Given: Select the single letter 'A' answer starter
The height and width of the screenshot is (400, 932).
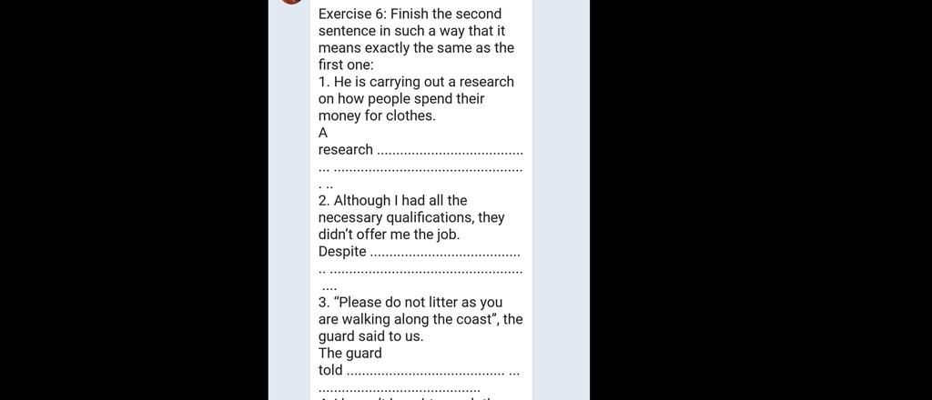Looking at the screenshot, I should pyautogui.click(x=323, y=133).
